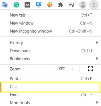Click the IP address extension icon

point(38,5)
